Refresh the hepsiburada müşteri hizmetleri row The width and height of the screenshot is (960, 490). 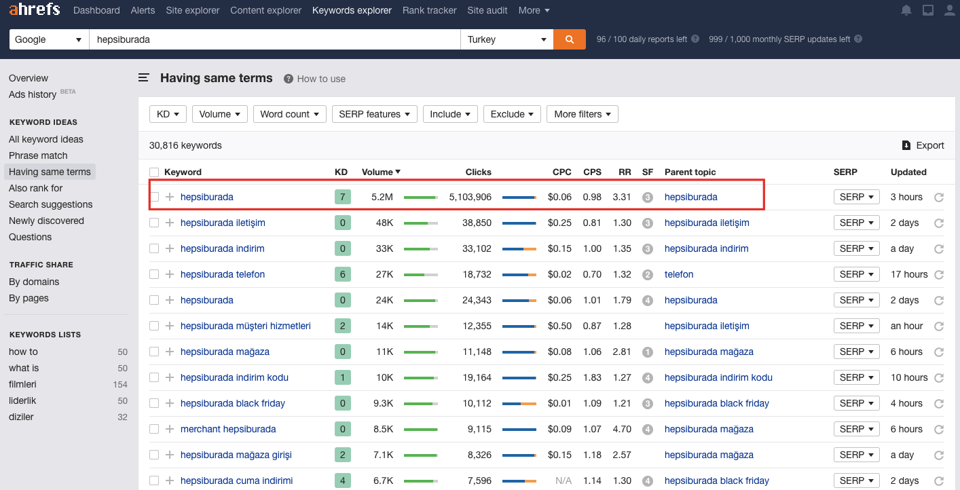pos(939,326)
